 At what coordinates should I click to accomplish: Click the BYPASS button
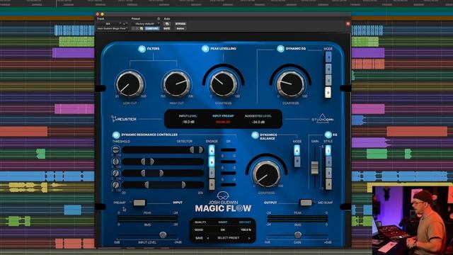pyautogui.click(x=180, y=23)
